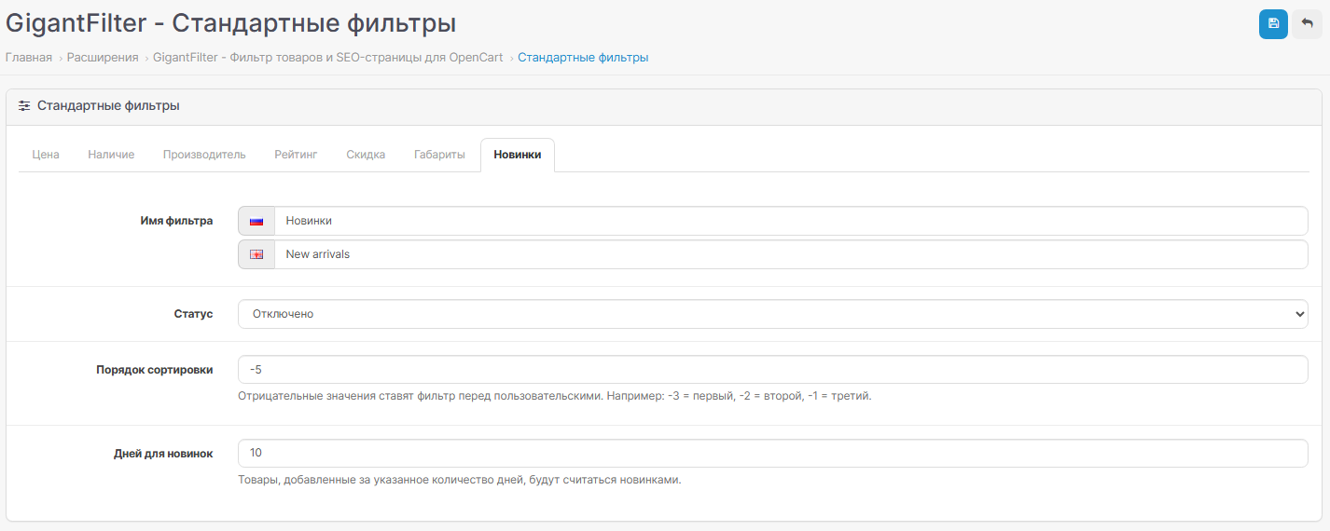This screenshot has height=531, width=1330.
Task: Select the active Новинки tab
Action: (518, 155)
